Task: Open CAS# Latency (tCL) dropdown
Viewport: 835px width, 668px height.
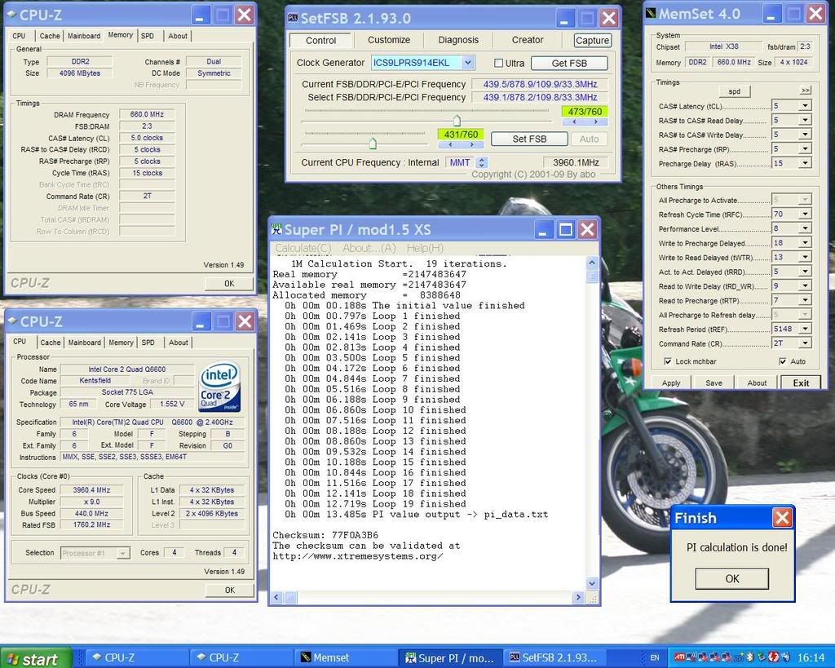Action: click(805, 105)
